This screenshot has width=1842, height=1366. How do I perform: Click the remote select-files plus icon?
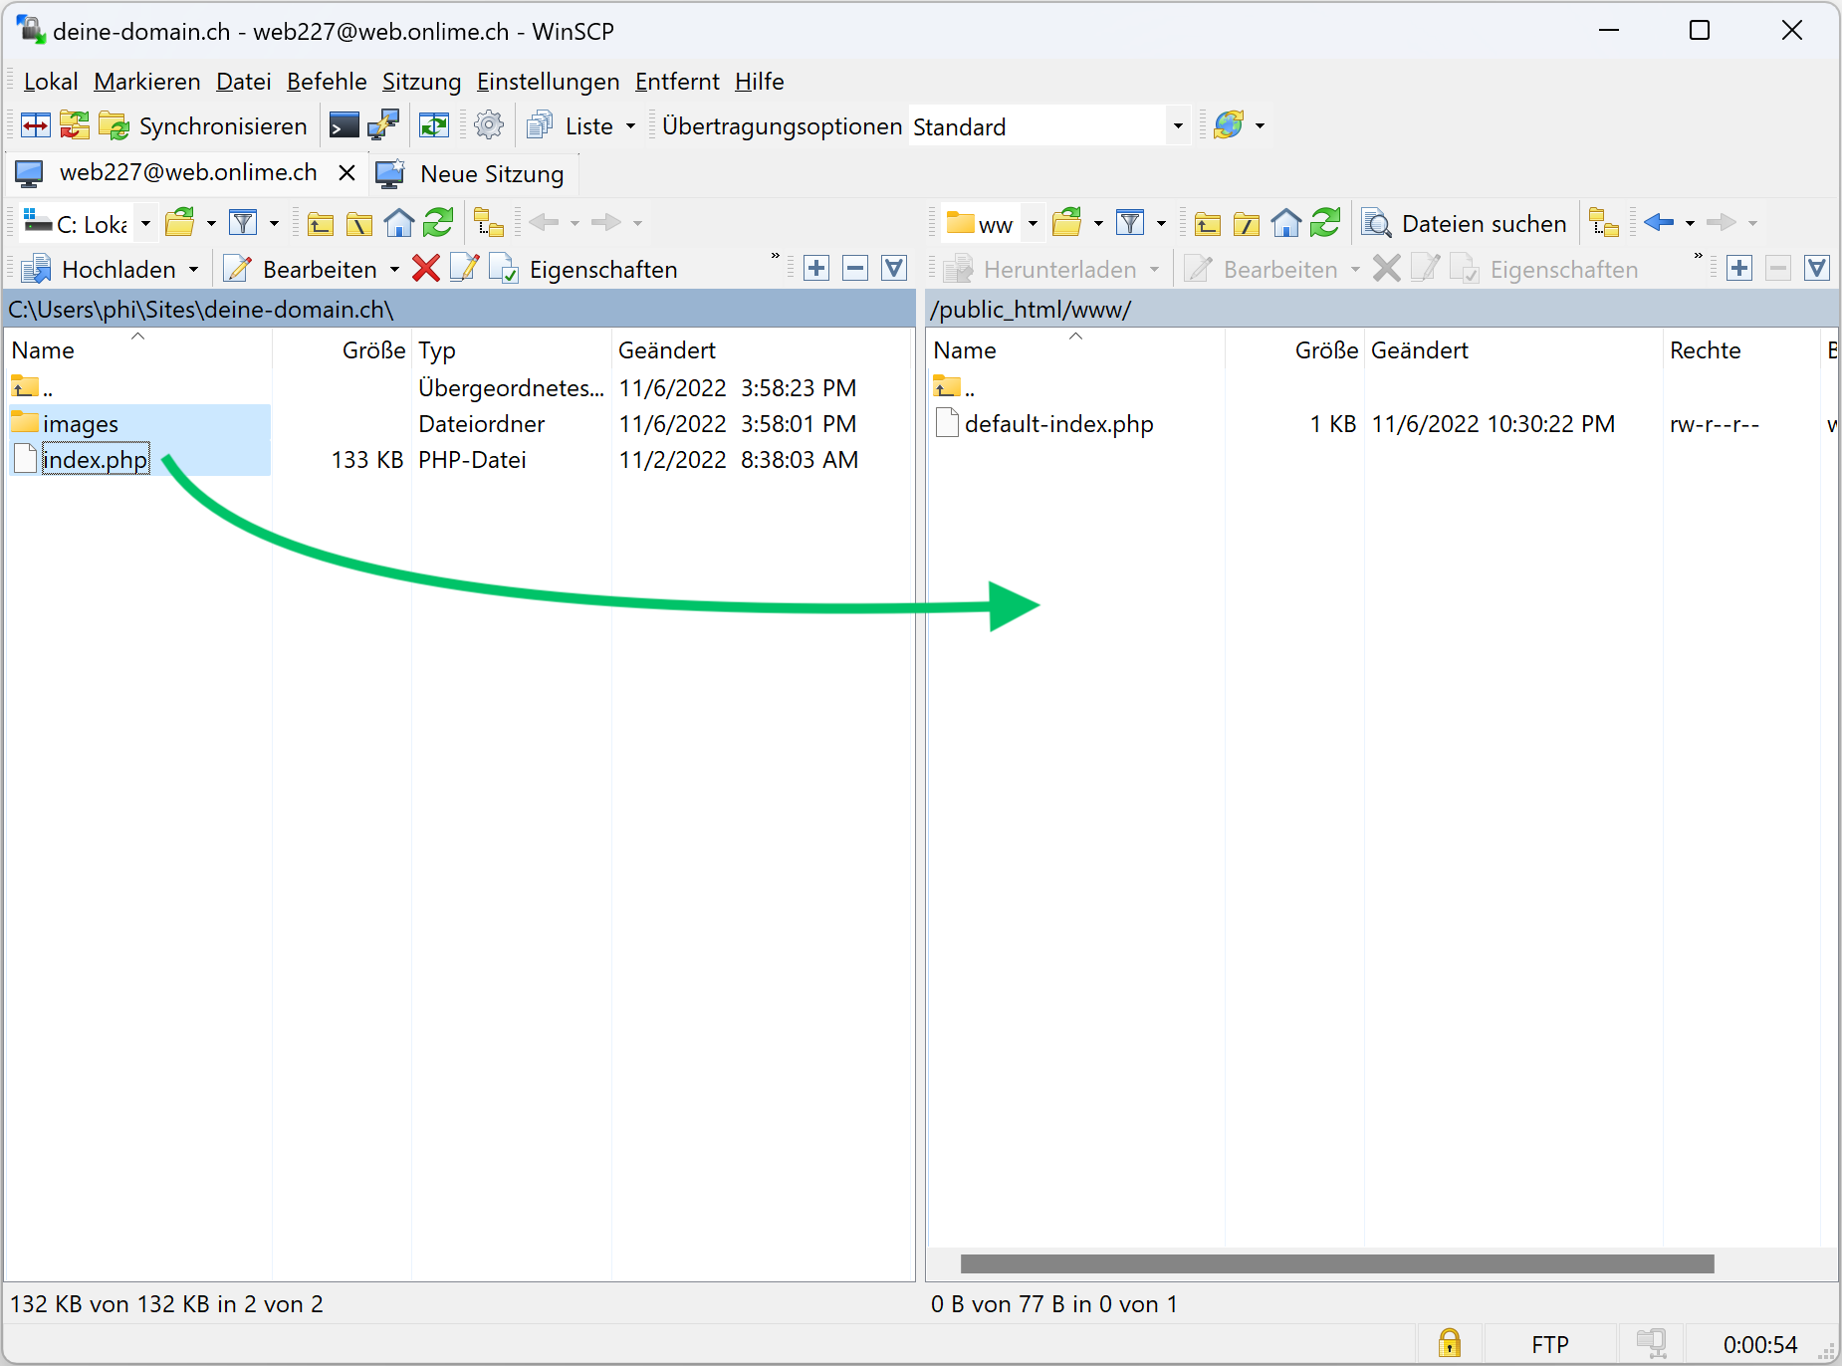1739,268
